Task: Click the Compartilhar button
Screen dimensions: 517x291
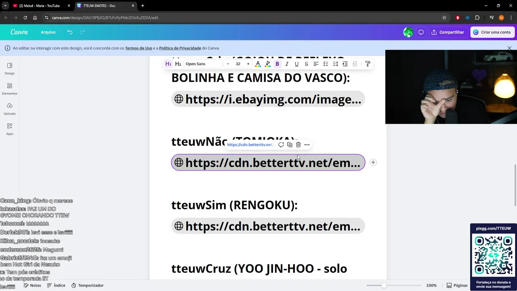Action: [x=448, y=32]
